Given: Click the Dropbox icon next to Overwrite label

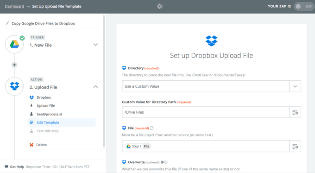Looking at the screenshot, I should [x=124, y=162].
